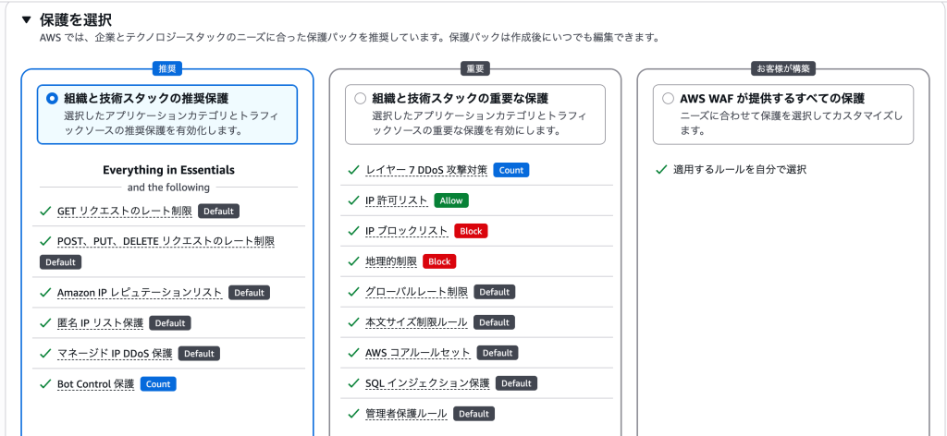Click 管理者保護ルール link
Screen dimensions: 947x436
click(406, 414)
